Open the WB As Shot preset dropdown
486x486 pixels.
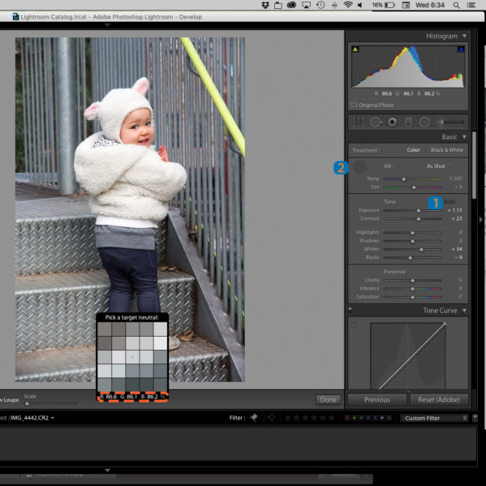(x=439, y=166)
